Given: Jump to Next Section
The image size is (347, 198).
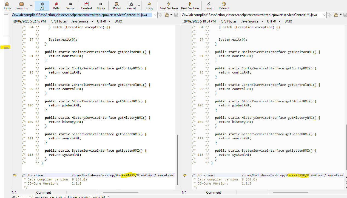Looking at the screenshot, I should coord(169,5).
